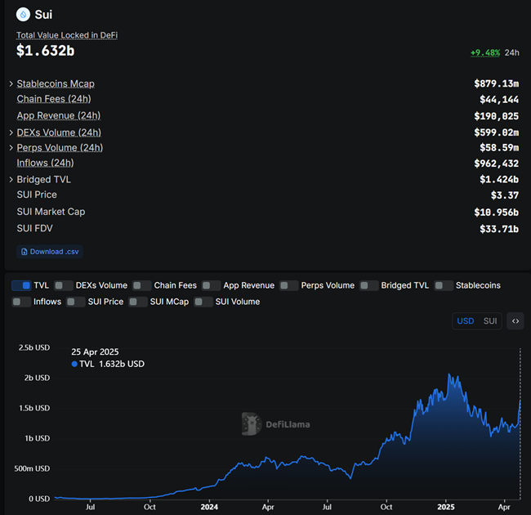Click the $962,432 inflows value

496,163
